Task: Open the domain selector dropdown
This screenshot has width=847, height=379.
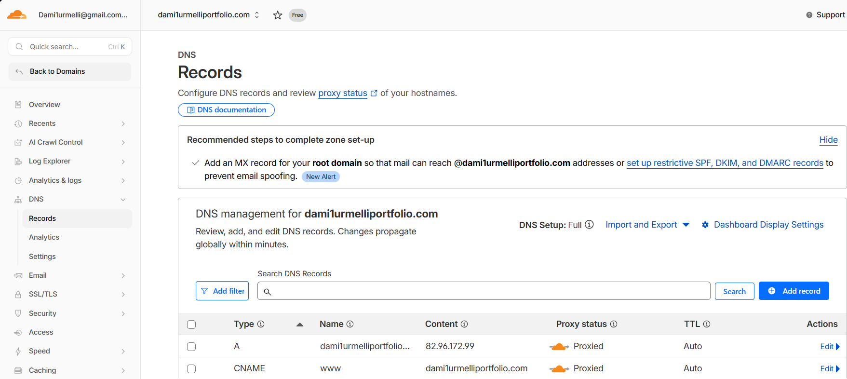Action: pos(208,15)
